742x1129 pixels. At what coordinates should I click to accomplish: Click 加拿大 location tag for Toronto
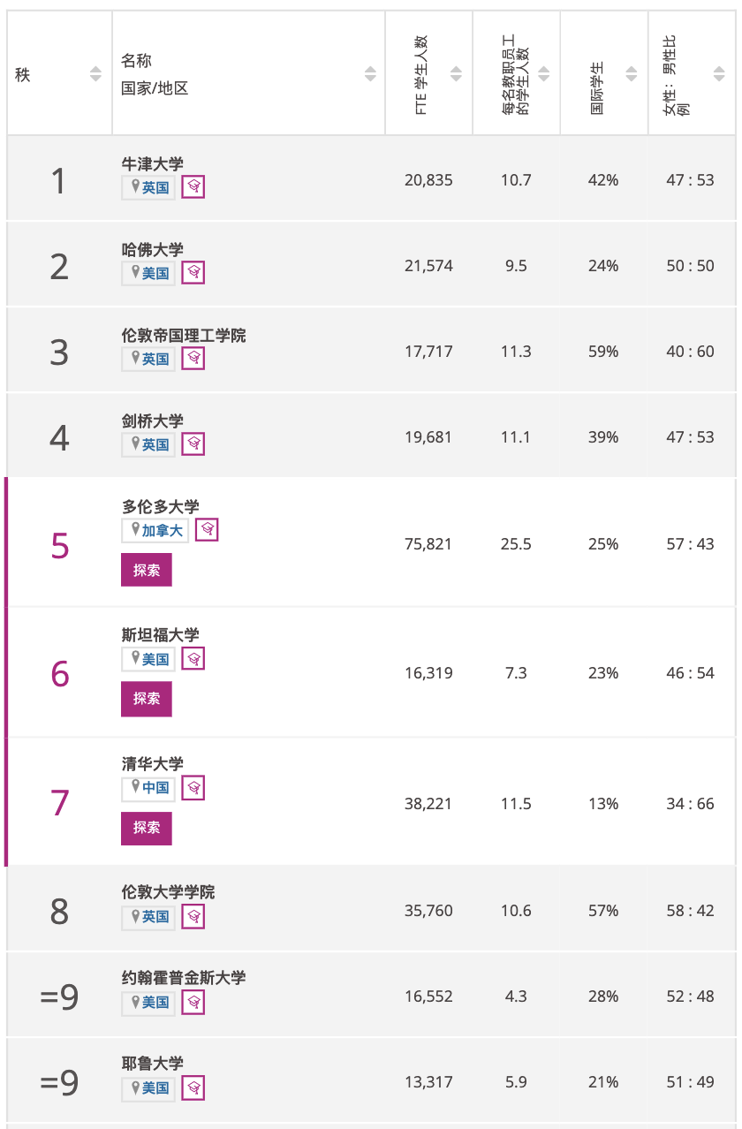pos(155,530)
